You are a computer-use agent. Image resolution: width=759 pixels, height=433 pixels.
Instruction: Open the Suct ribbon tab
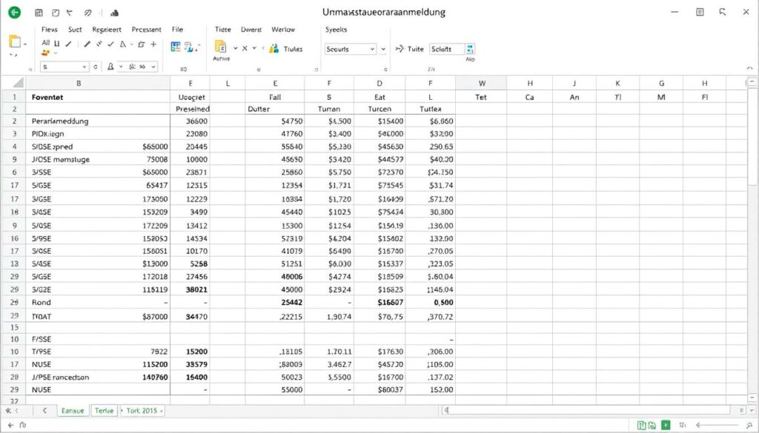(75, 30)
